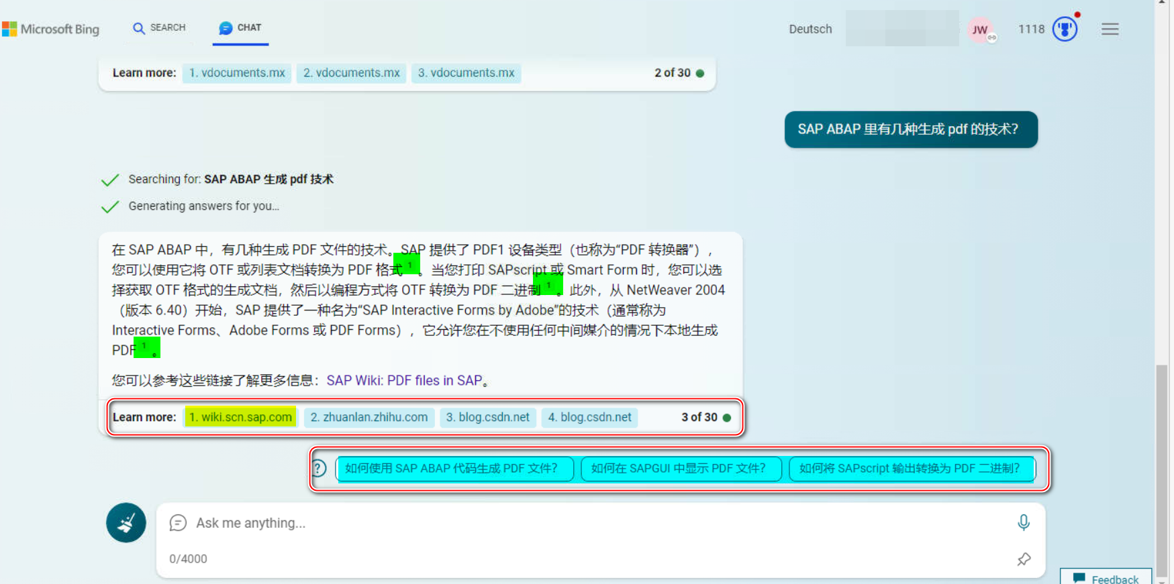Click the JW profile avatar

(980, 30)
